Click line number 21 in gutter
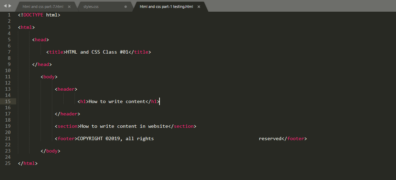 coord(8,138)
